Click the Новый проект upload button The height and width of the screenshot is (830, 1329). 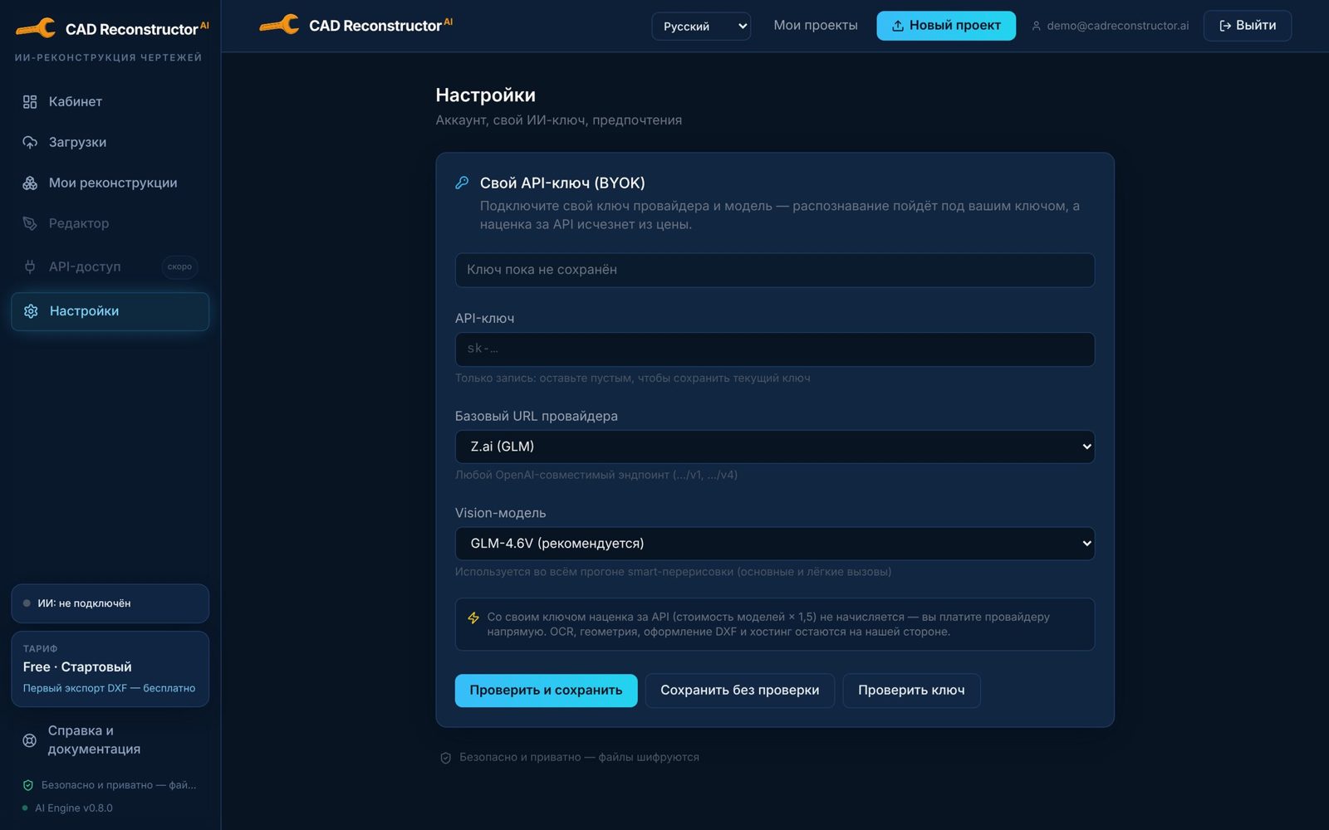coord(946,26)
